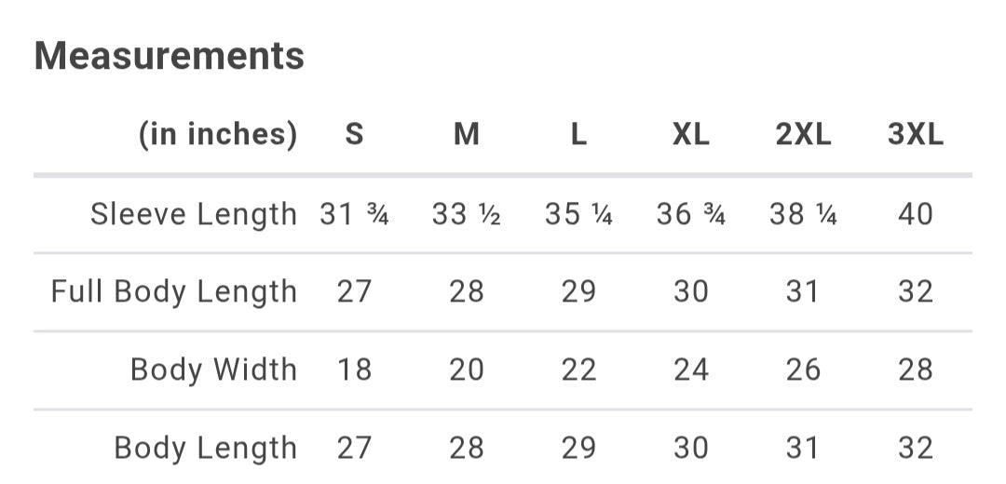Select the Body Width value 24

click(x=691, y=370)
